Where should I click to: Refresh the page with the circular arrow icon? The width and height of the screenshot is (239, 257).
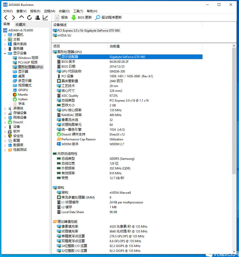(x=29, y=17)
